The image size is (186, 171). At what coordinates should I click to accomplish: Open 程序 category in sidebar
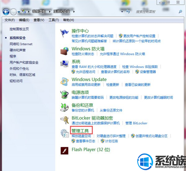coord(13,56)
